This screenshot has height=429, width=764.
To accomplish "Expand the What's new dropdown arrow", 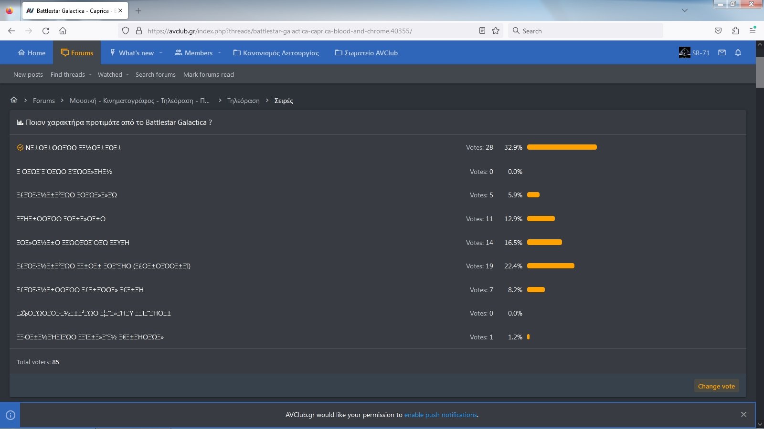I will (x=161, y=53).
